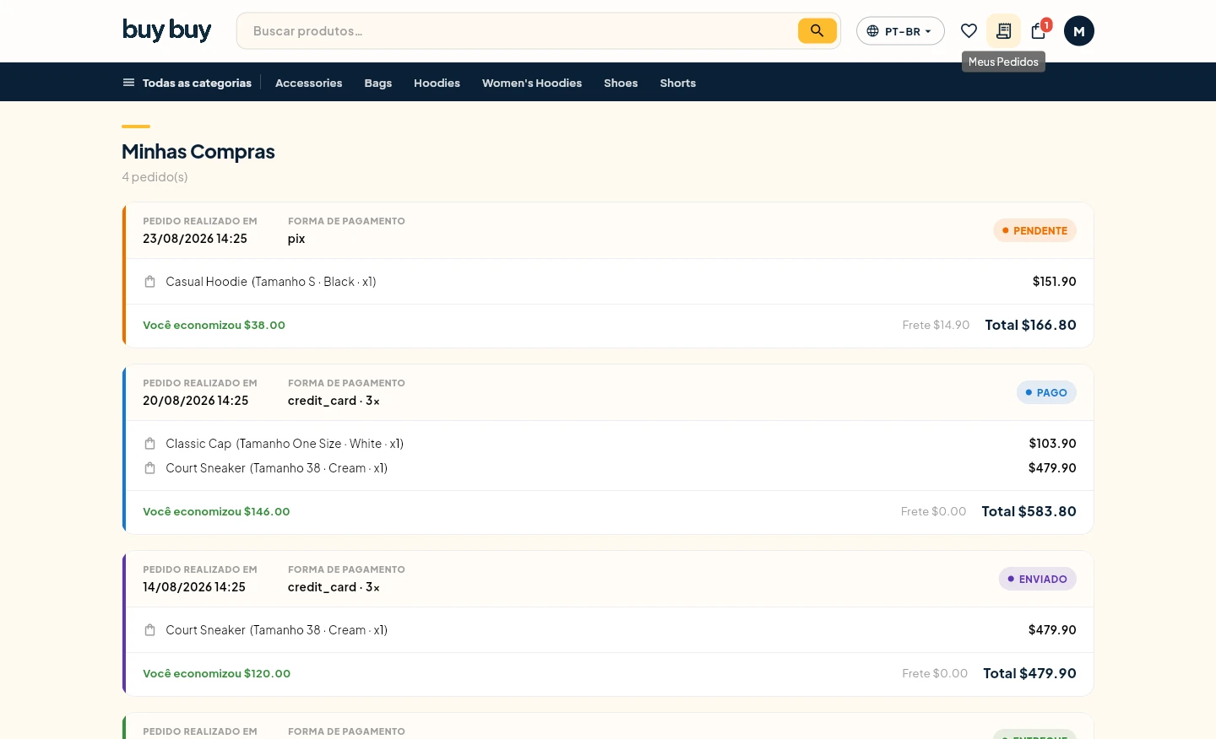
Task: Click bag icon next to Casual Hoodie
Action: tap(149, 282)
